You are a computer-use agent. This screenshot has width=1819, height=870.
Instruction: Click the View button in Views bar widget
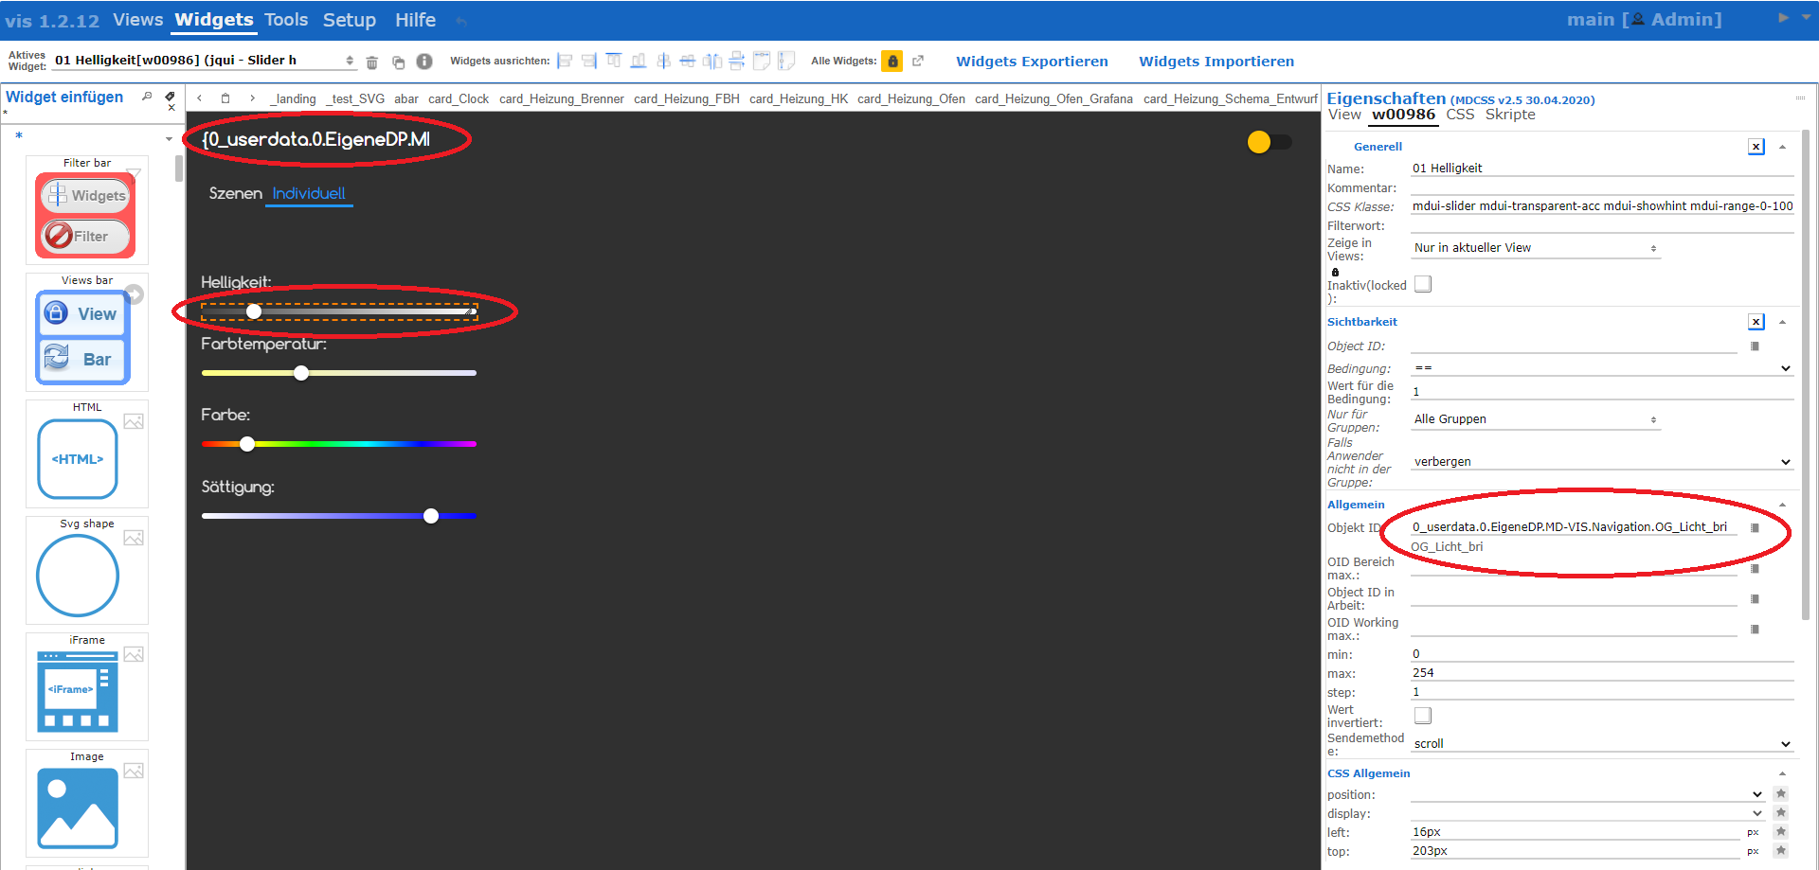coord(83,313)
